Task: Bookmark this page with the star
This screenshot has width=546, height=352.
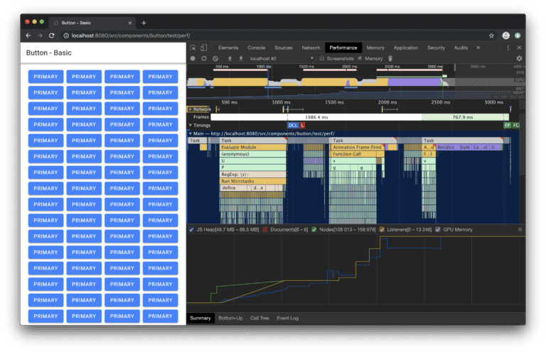Action: click(x=491, y=35)
